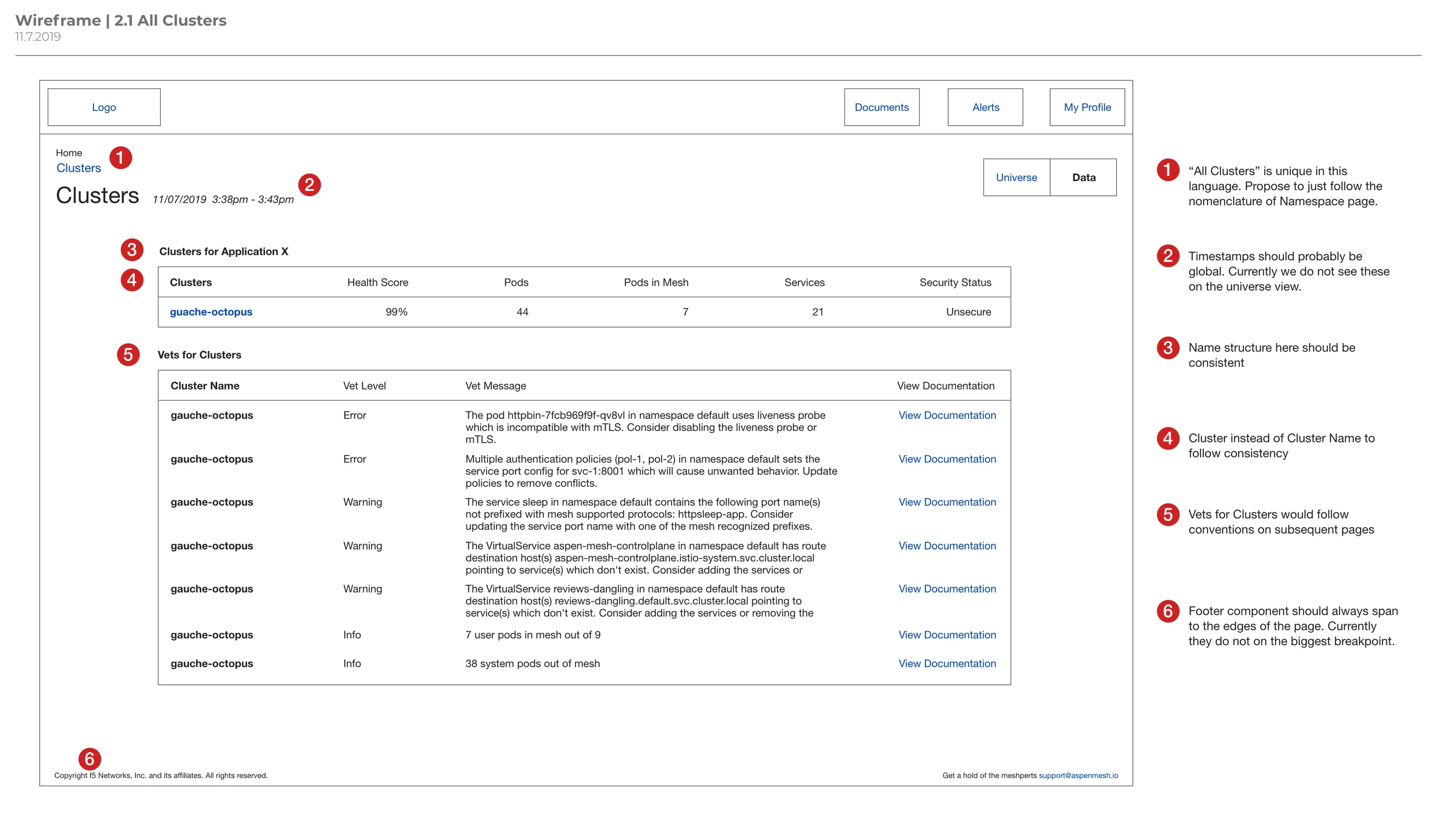Click the large Clusters page title

(x=97, y=195)
